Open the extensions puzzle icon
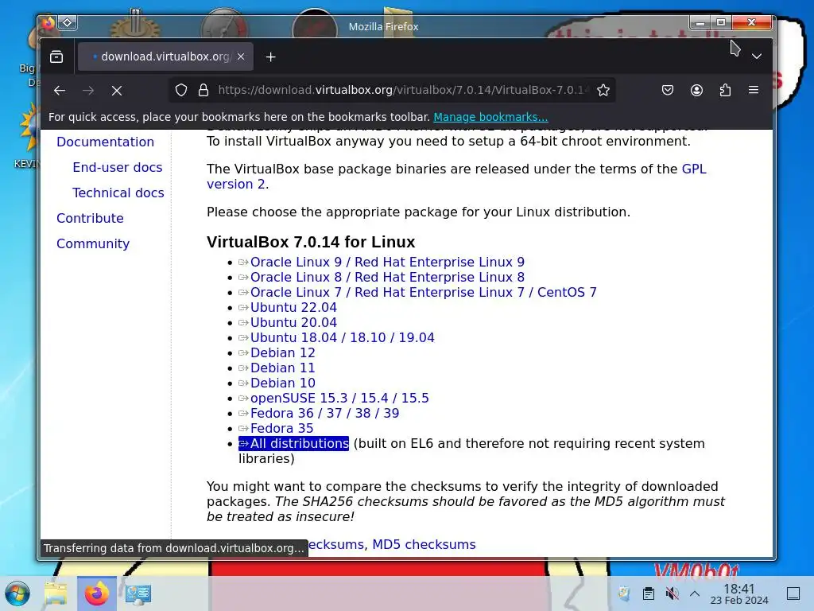Screen dimensions: 814x611 pos(725,90)
